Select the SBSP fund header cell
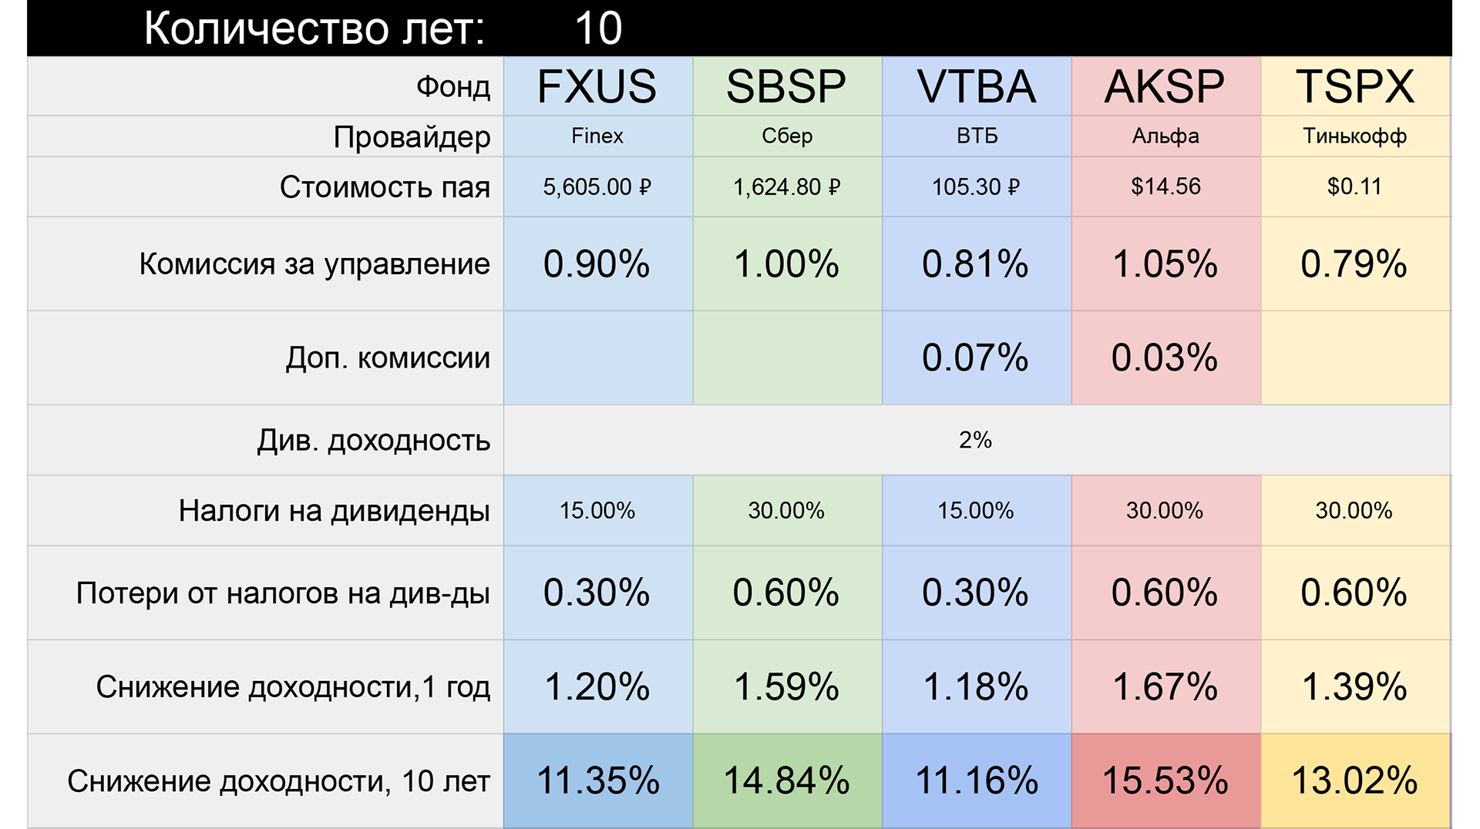Viewport: 1480px width, 829px height. (x=786, y=86)
